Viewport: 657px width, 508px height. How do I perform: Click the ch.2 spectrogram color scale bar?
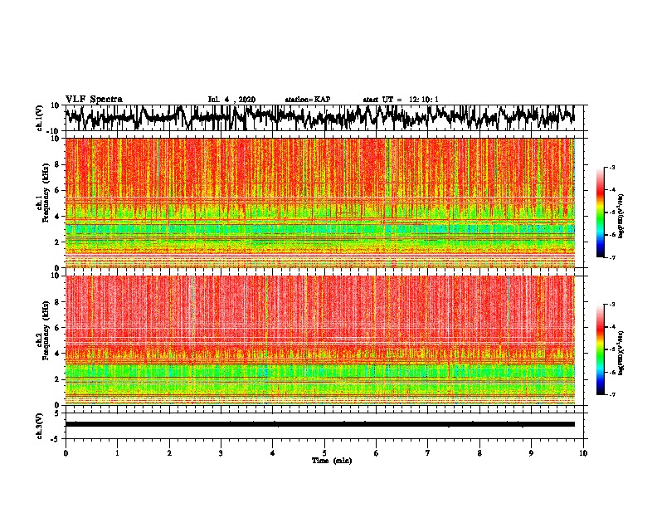600,349
